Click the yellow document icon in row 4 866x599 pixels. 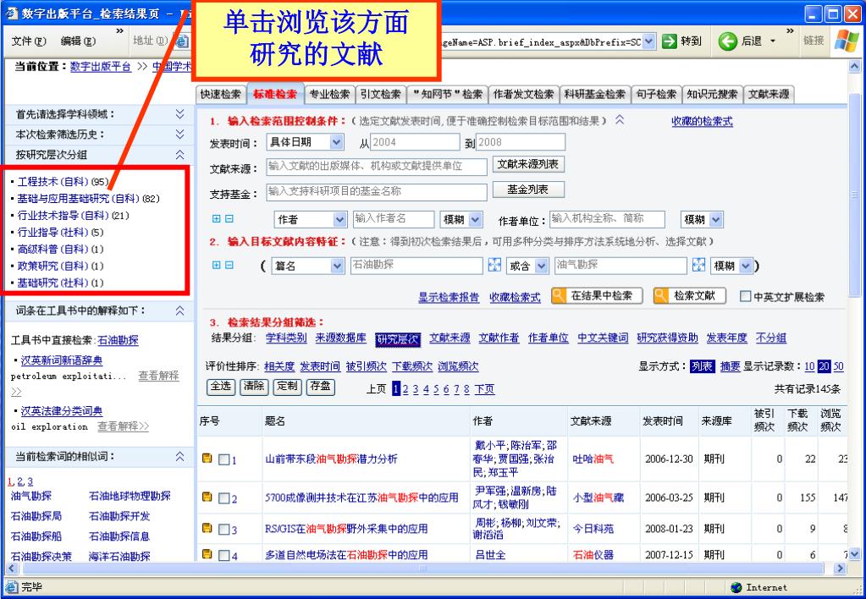click(207, 553)
